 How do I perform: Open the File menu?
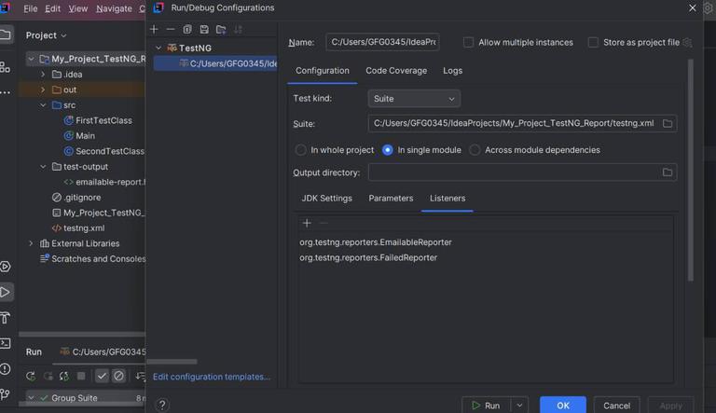tap(31, 8)
